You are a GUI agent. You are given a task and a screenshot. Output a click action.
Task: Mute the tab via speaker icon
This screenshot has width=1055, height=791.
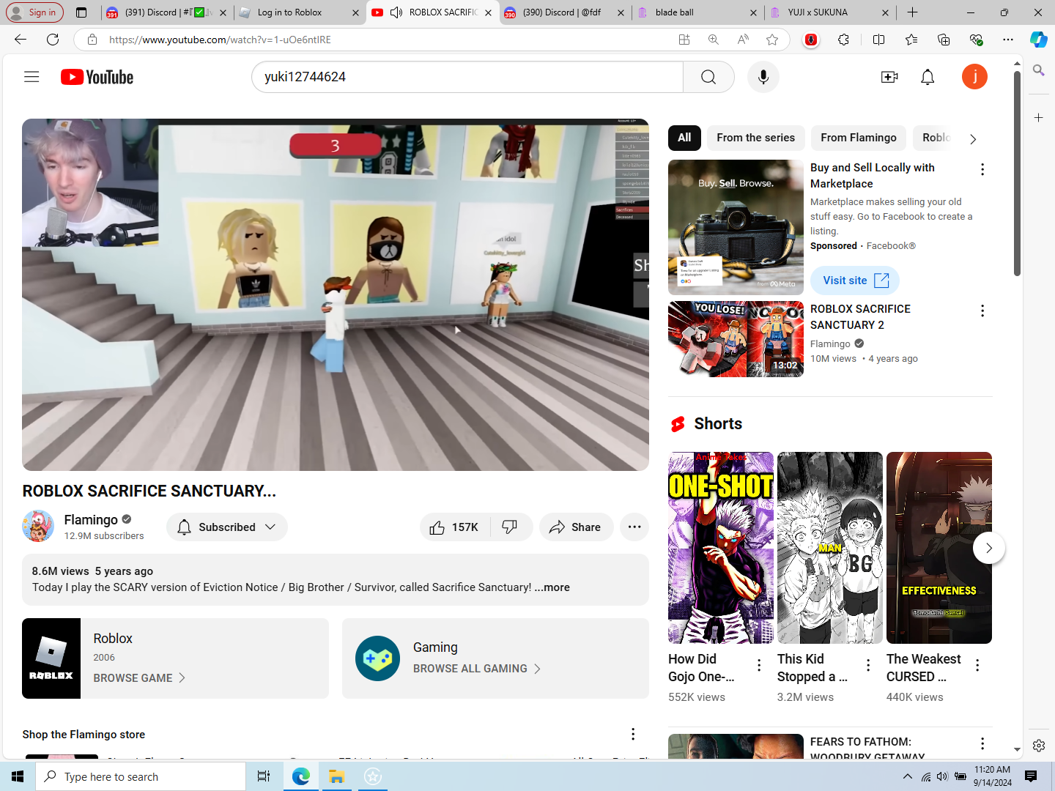[x=396, y=12]
